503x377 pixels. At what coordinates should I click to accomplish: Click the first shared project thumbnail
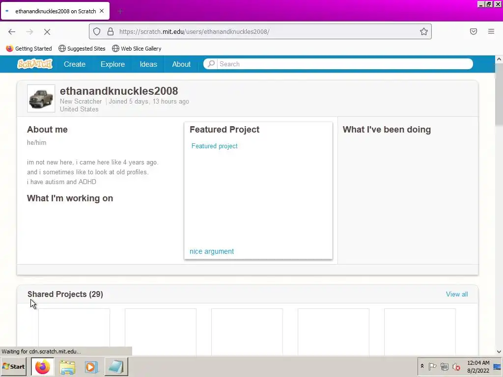[x=74, y=331]
